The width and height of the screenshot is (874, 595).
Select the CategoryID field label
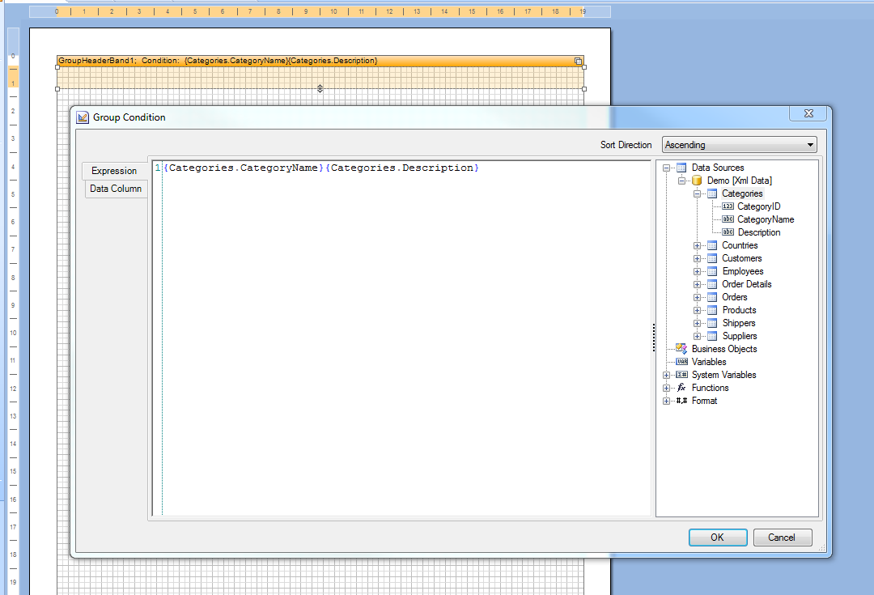pyautogui.click(x=758, y=206)
